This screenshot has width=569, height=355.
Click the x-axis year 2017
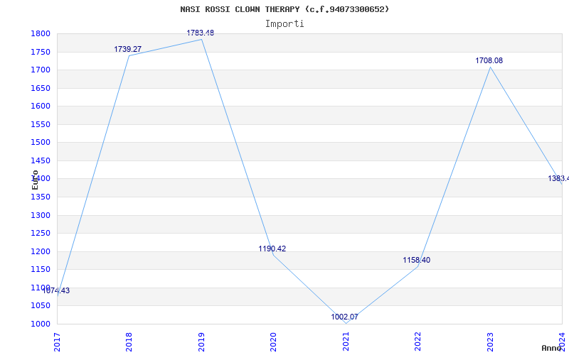pos(57,342)
